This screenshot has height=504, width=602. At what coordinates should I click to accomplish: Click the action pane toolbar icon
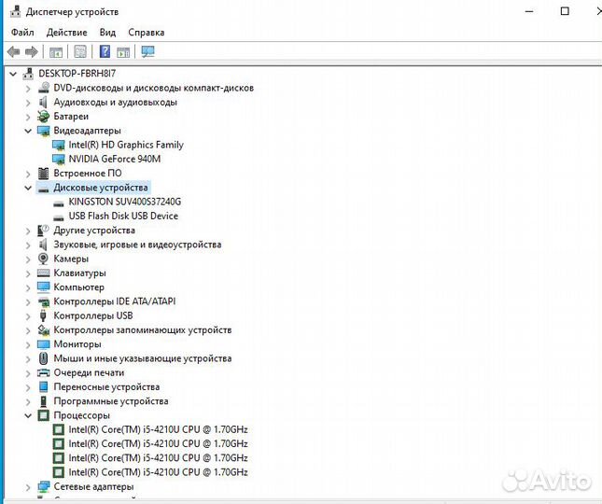pos(123,51)
